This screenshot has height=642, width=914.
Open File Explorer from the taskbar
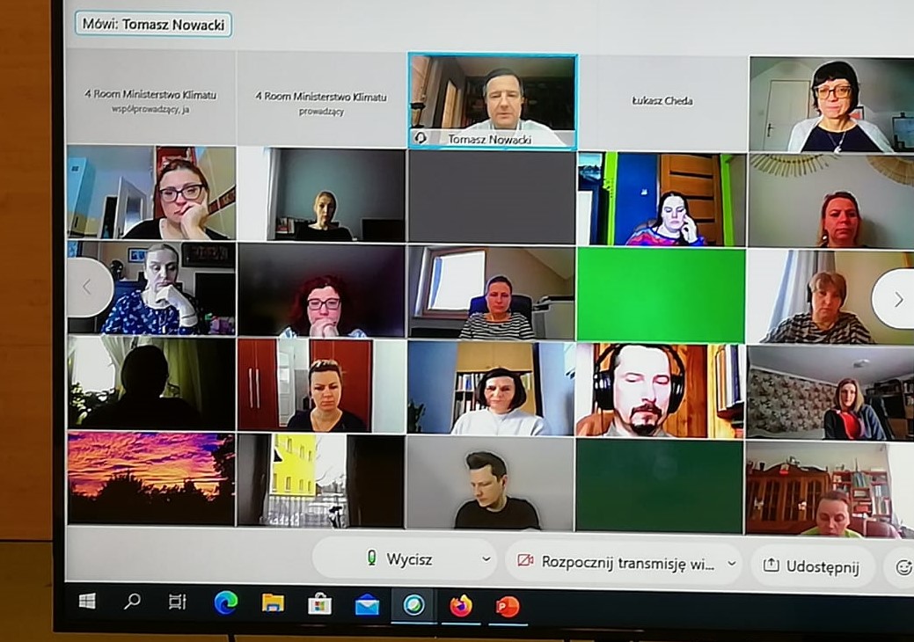(x=273, y=602)
